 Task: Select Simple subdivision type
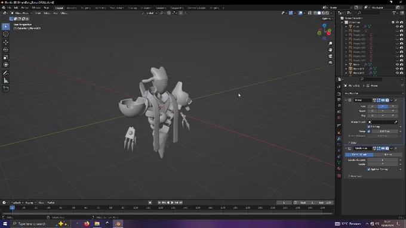pyautogui.click(x=388, y=154)
